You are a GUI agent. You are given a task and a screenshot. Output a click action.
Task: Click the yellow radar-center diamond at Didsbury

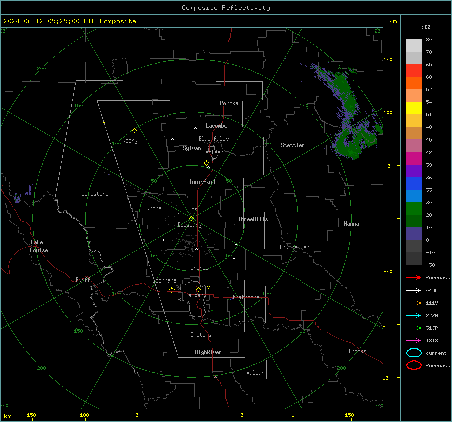click(191, 219)
